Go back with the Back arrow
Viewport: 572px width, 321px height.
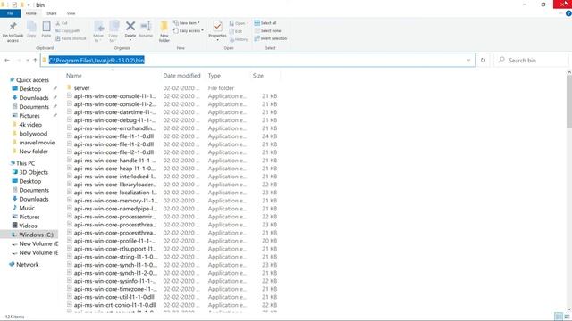7,61
